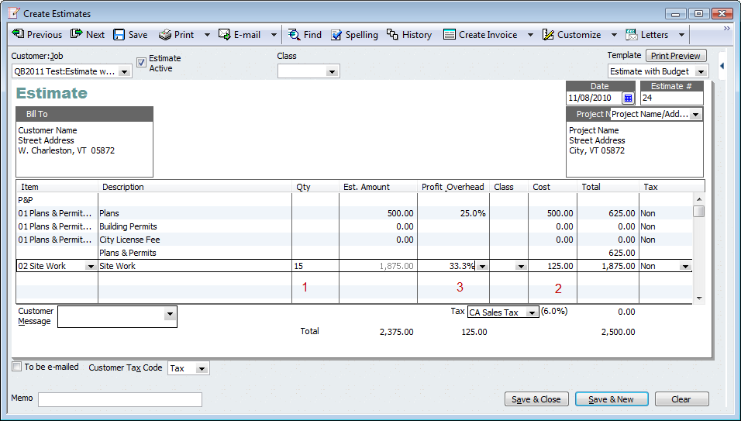This screenshot has height=421, width=741.
Task: Go to the Previous estimate
Action: (36, 35)
